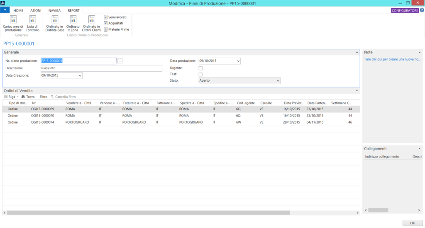Open Acquistati report

click(114, 23)
